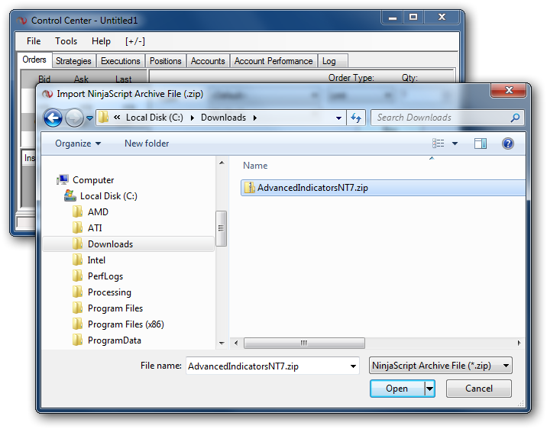
Task: Select the ProgramData folder in tree
Action: point(115,340)
